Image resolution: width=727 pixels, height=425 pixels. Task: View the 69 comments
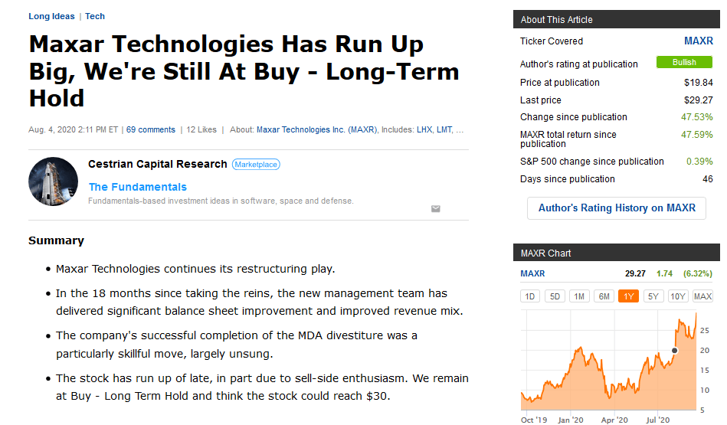[151, 129]
